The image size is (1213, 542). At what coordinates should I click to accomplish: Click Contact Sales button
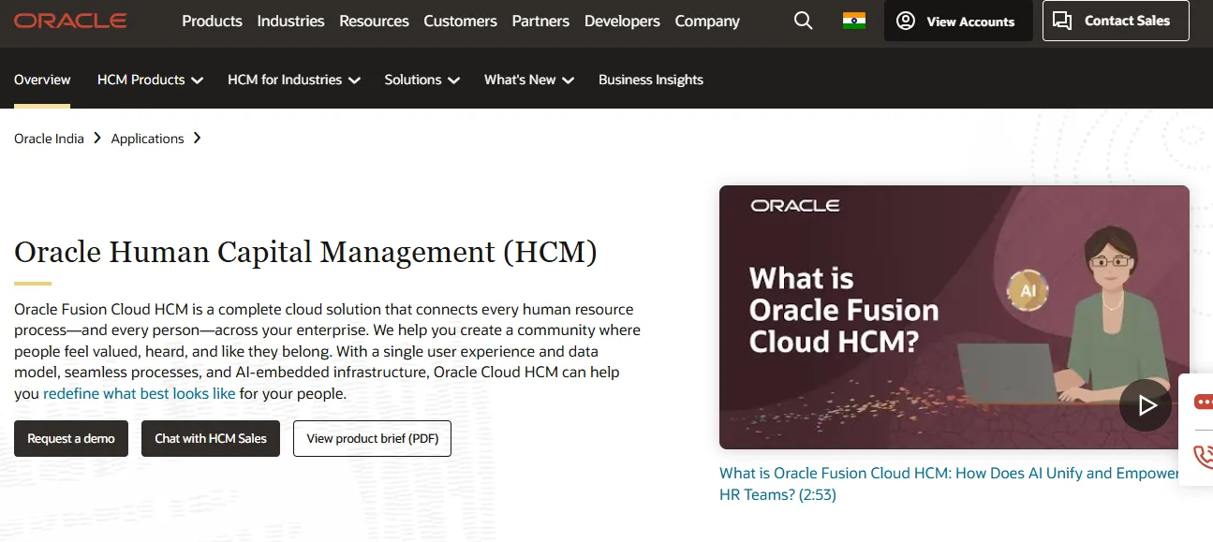click(1116, 21)
